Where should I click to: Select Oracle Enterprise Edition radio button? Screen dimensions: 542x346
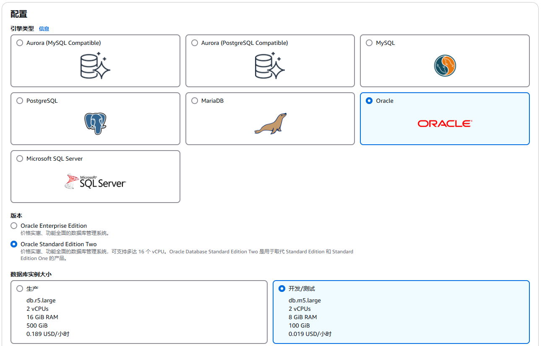click(14, 226)
